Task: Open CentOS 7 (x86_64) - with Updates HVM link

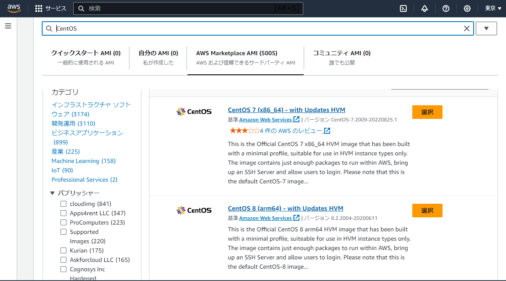Action: coord(287,110)
